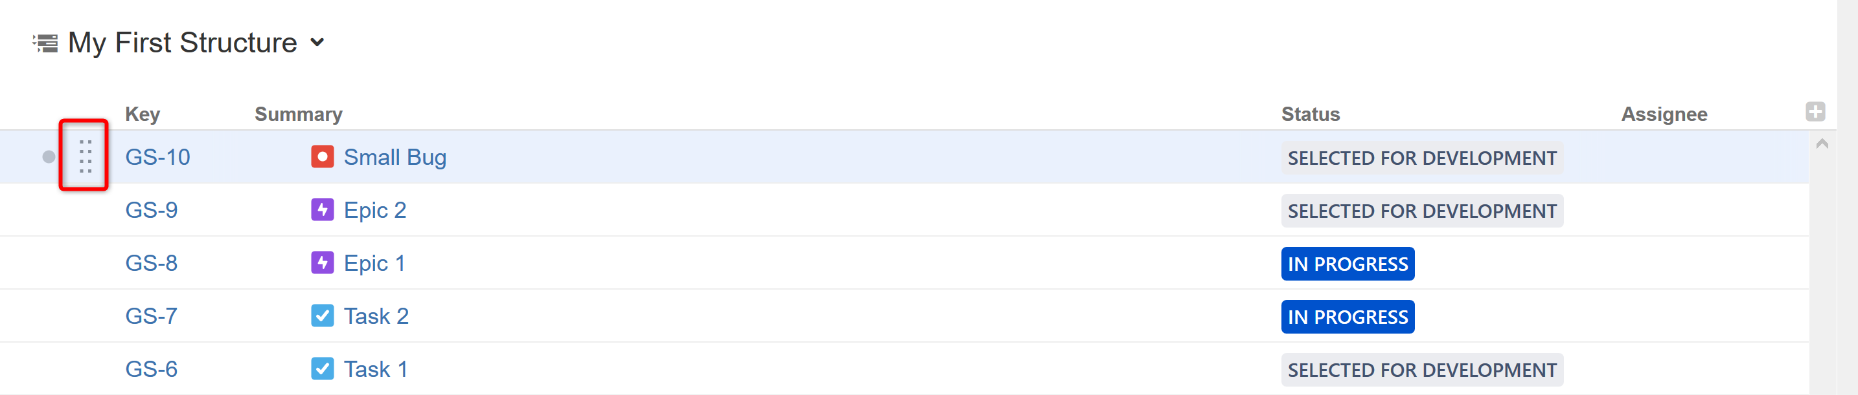Open the Epic 1 summary link

coord(374,263)
